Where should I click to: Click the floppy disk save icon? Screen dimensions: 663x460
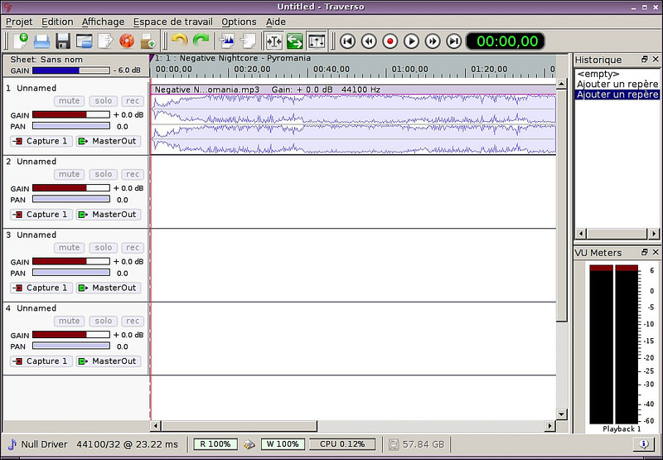[x=62, y=41]
